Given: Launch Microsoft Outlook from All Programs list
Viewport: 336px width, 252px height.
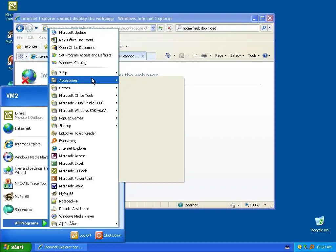Looking at the screenshot, I should tap(84, 171).
